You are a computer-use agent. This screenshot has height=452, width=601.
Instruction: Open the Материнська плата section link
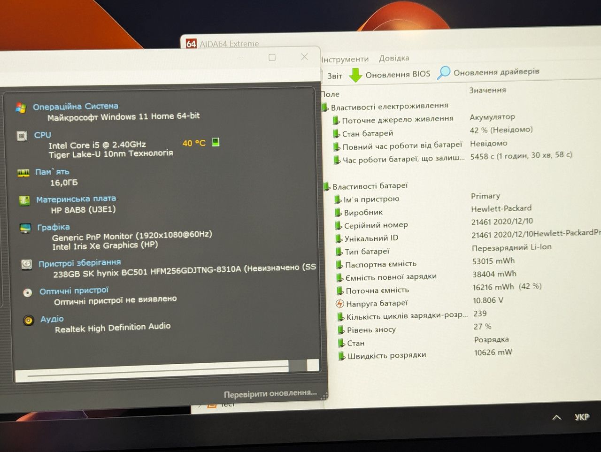(76, 199)
